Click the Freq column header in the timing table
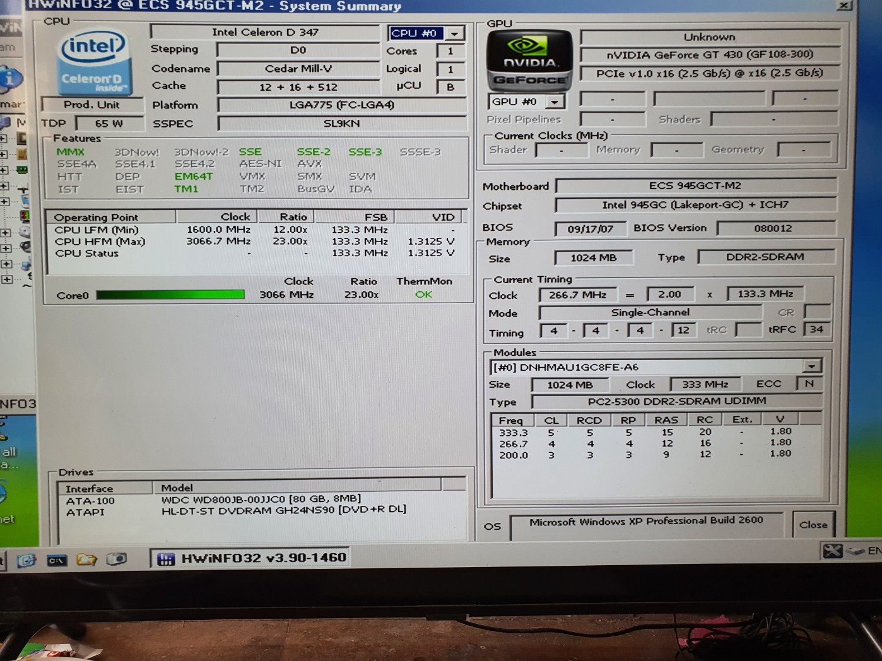 (x=512, y=420)
